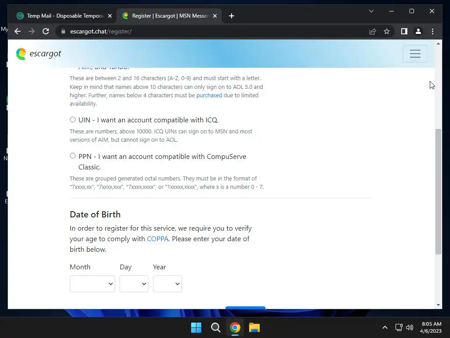Open the Day dropdown
450x338 pixels.
point(134,284)
